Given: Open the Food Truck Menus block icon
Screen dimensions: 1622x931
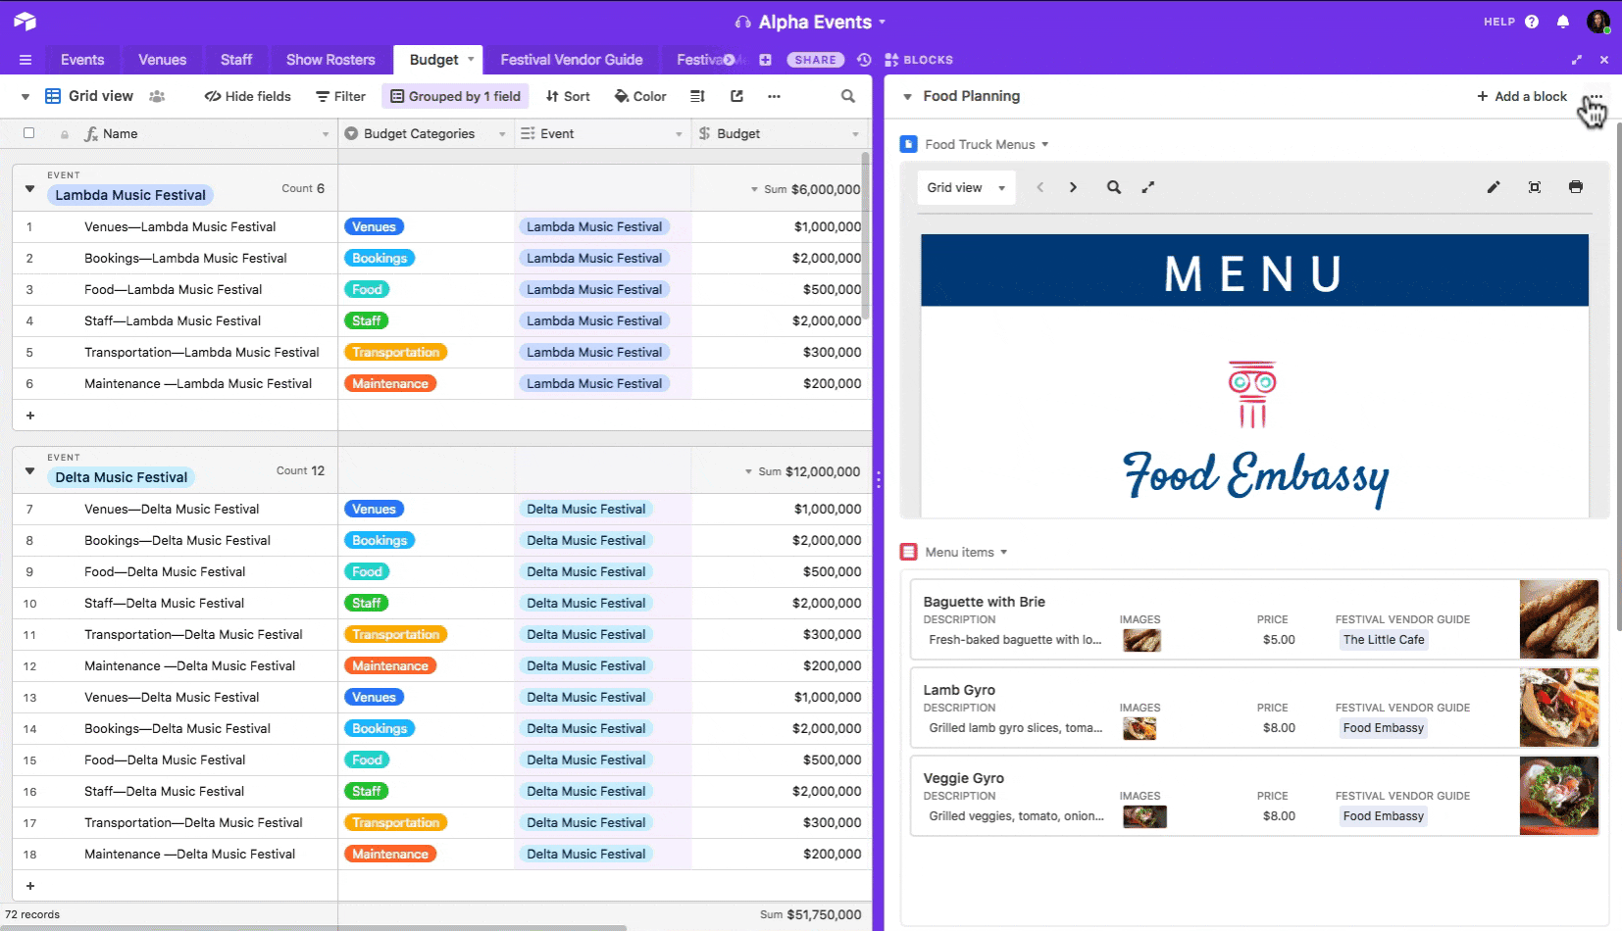Looking at the screenshot, I should pos(909,144).
